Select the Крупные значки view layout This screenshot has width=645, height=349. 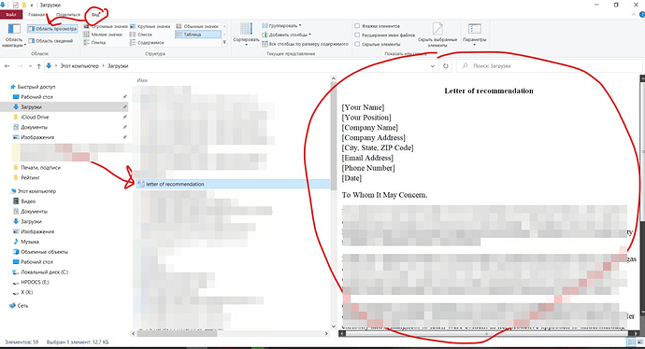150,26
